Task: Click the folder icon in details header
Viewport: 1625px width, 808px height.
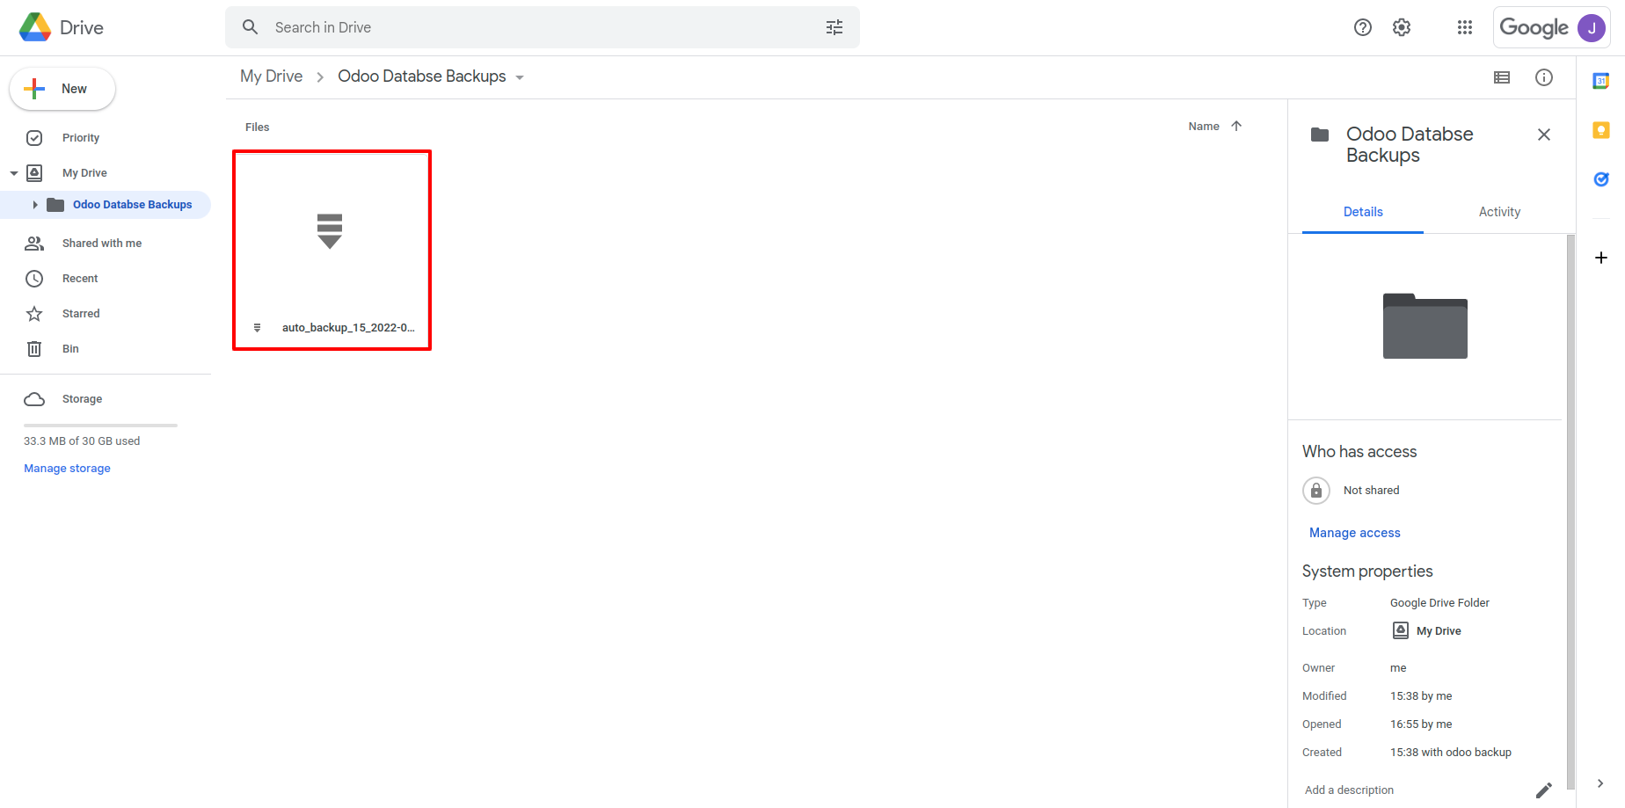Action: pos(1320,135)
